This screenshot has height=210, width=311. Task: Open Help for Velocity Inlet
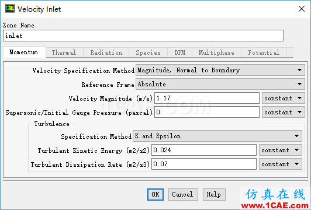tap(214, 194)
